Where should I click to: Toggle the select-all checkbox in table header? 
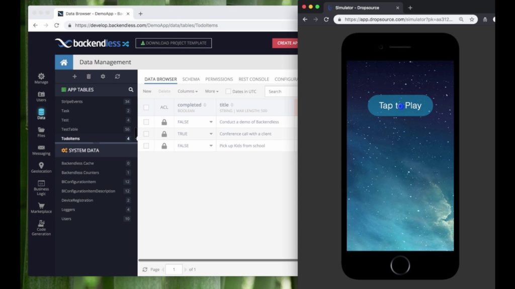[x=146, y=107]
